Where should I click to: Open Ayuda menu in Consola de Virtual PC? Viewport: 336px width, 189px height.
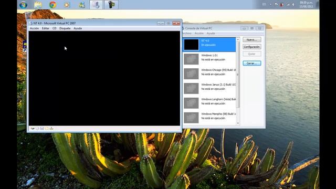click(x=211, y=33)
